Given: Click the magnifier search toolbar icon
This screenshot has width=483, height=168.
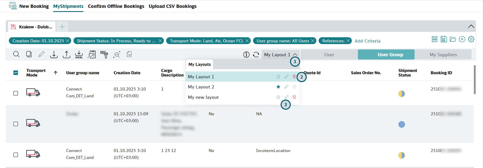Looking at the screenshot, I should (16, 54).
